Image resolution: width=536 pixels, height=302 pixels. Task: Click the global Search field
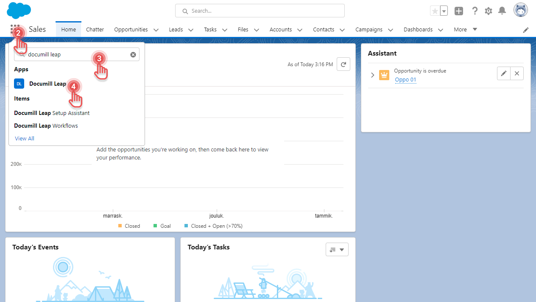(x=260, y=11)
